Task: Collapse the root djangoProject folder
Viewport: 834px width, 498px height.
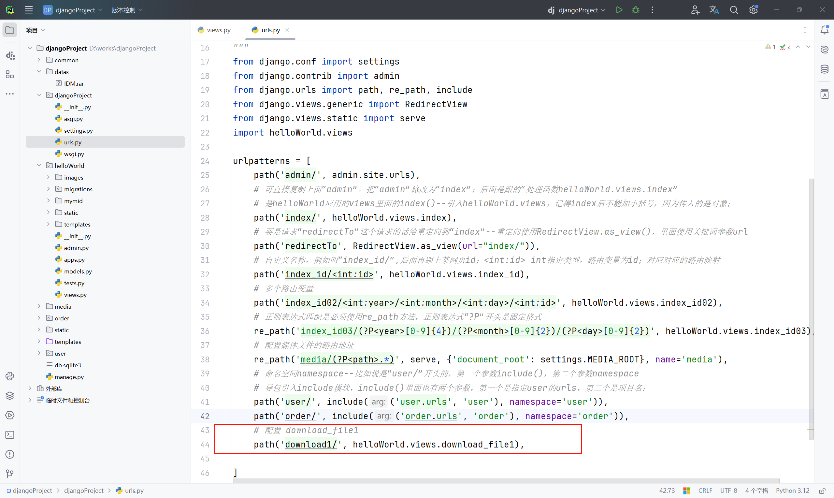Action: coord(30,48)
